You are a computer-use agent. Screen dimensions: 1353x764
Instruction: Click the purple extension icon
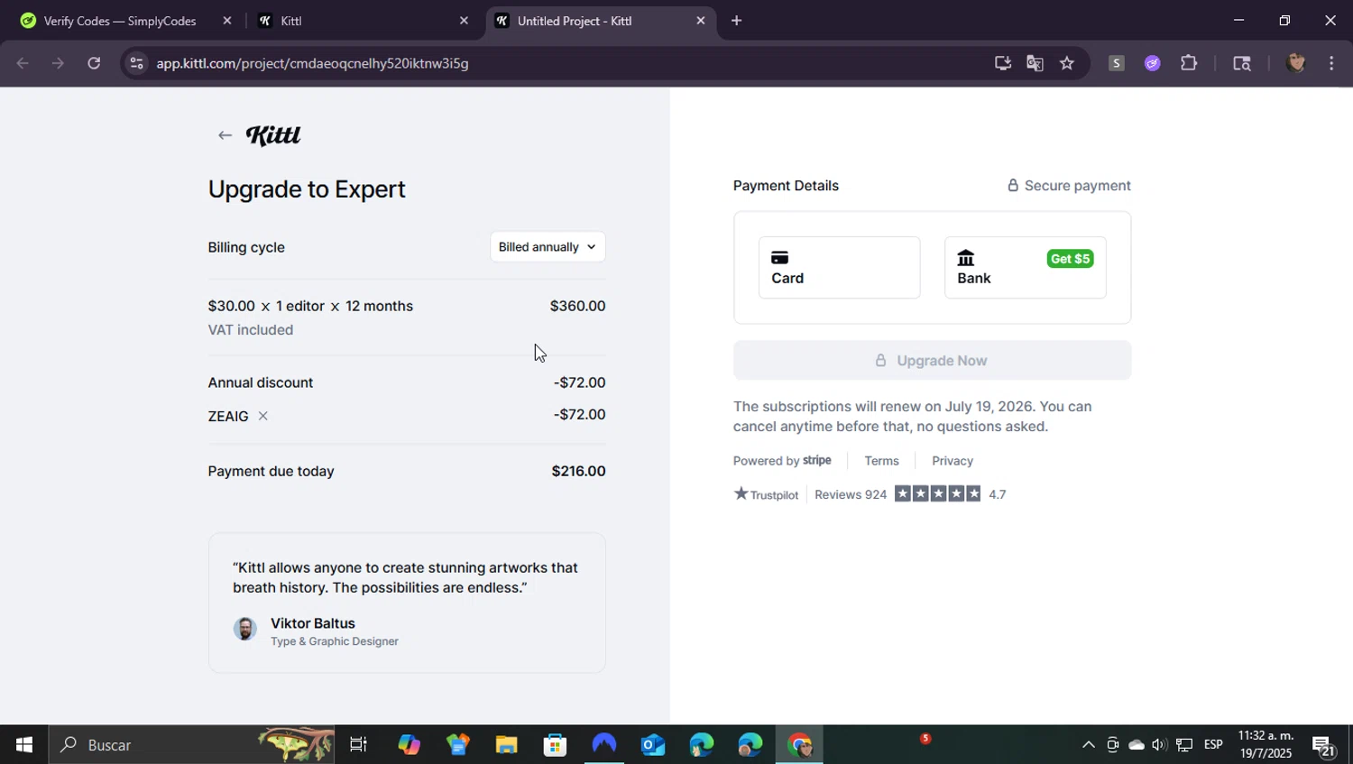pos(1153,63)
